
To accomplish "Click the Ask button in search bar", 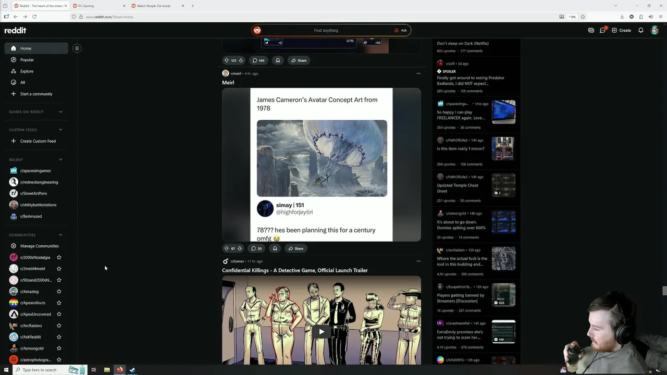I will point(401,30).
